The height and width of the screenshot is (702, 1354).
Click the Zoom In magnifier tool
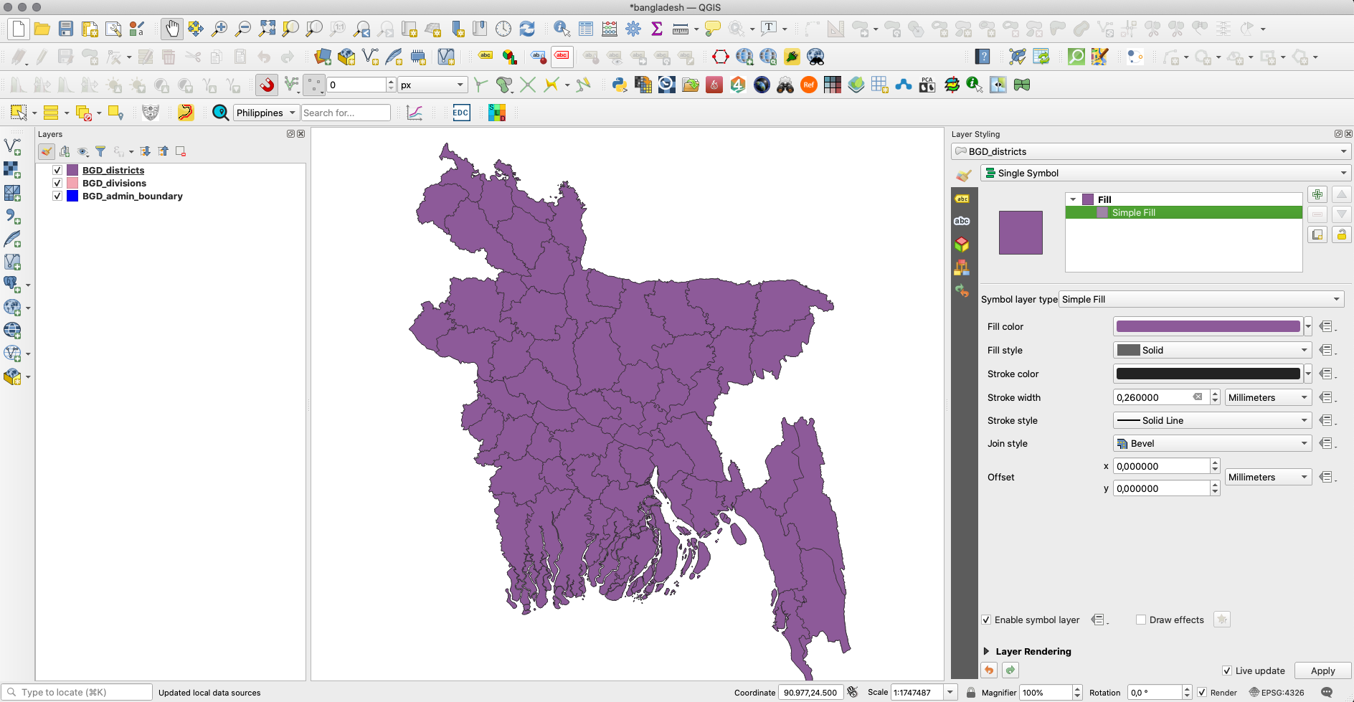(x=219, y=29)
